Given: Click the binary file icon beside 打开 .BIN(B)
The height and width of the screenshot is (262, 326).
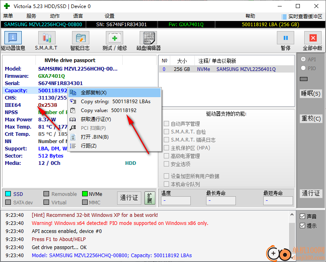Looking at the screenshot, I should [x=73, y=137].
